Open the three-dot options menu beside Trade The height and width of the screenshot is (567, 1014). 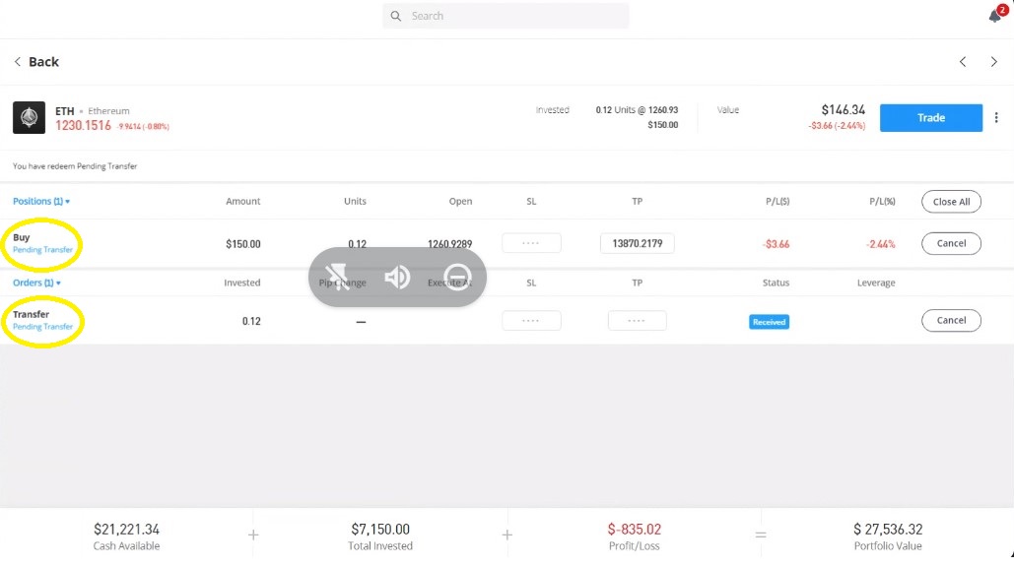click(x=997, y=117)
